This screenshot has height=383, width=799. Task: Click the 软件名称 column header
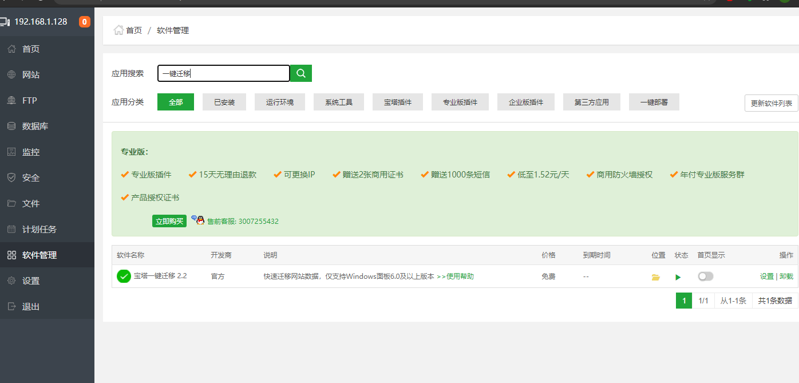[x=130, y=255]
